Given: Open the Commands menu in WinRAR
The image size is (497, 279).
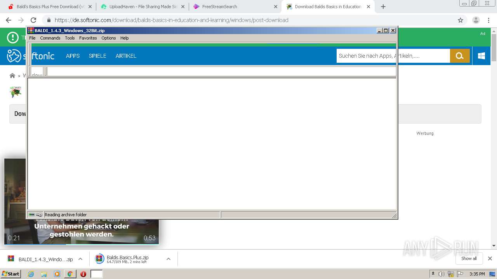Looking at the screenshot, I should click(50, 38).
